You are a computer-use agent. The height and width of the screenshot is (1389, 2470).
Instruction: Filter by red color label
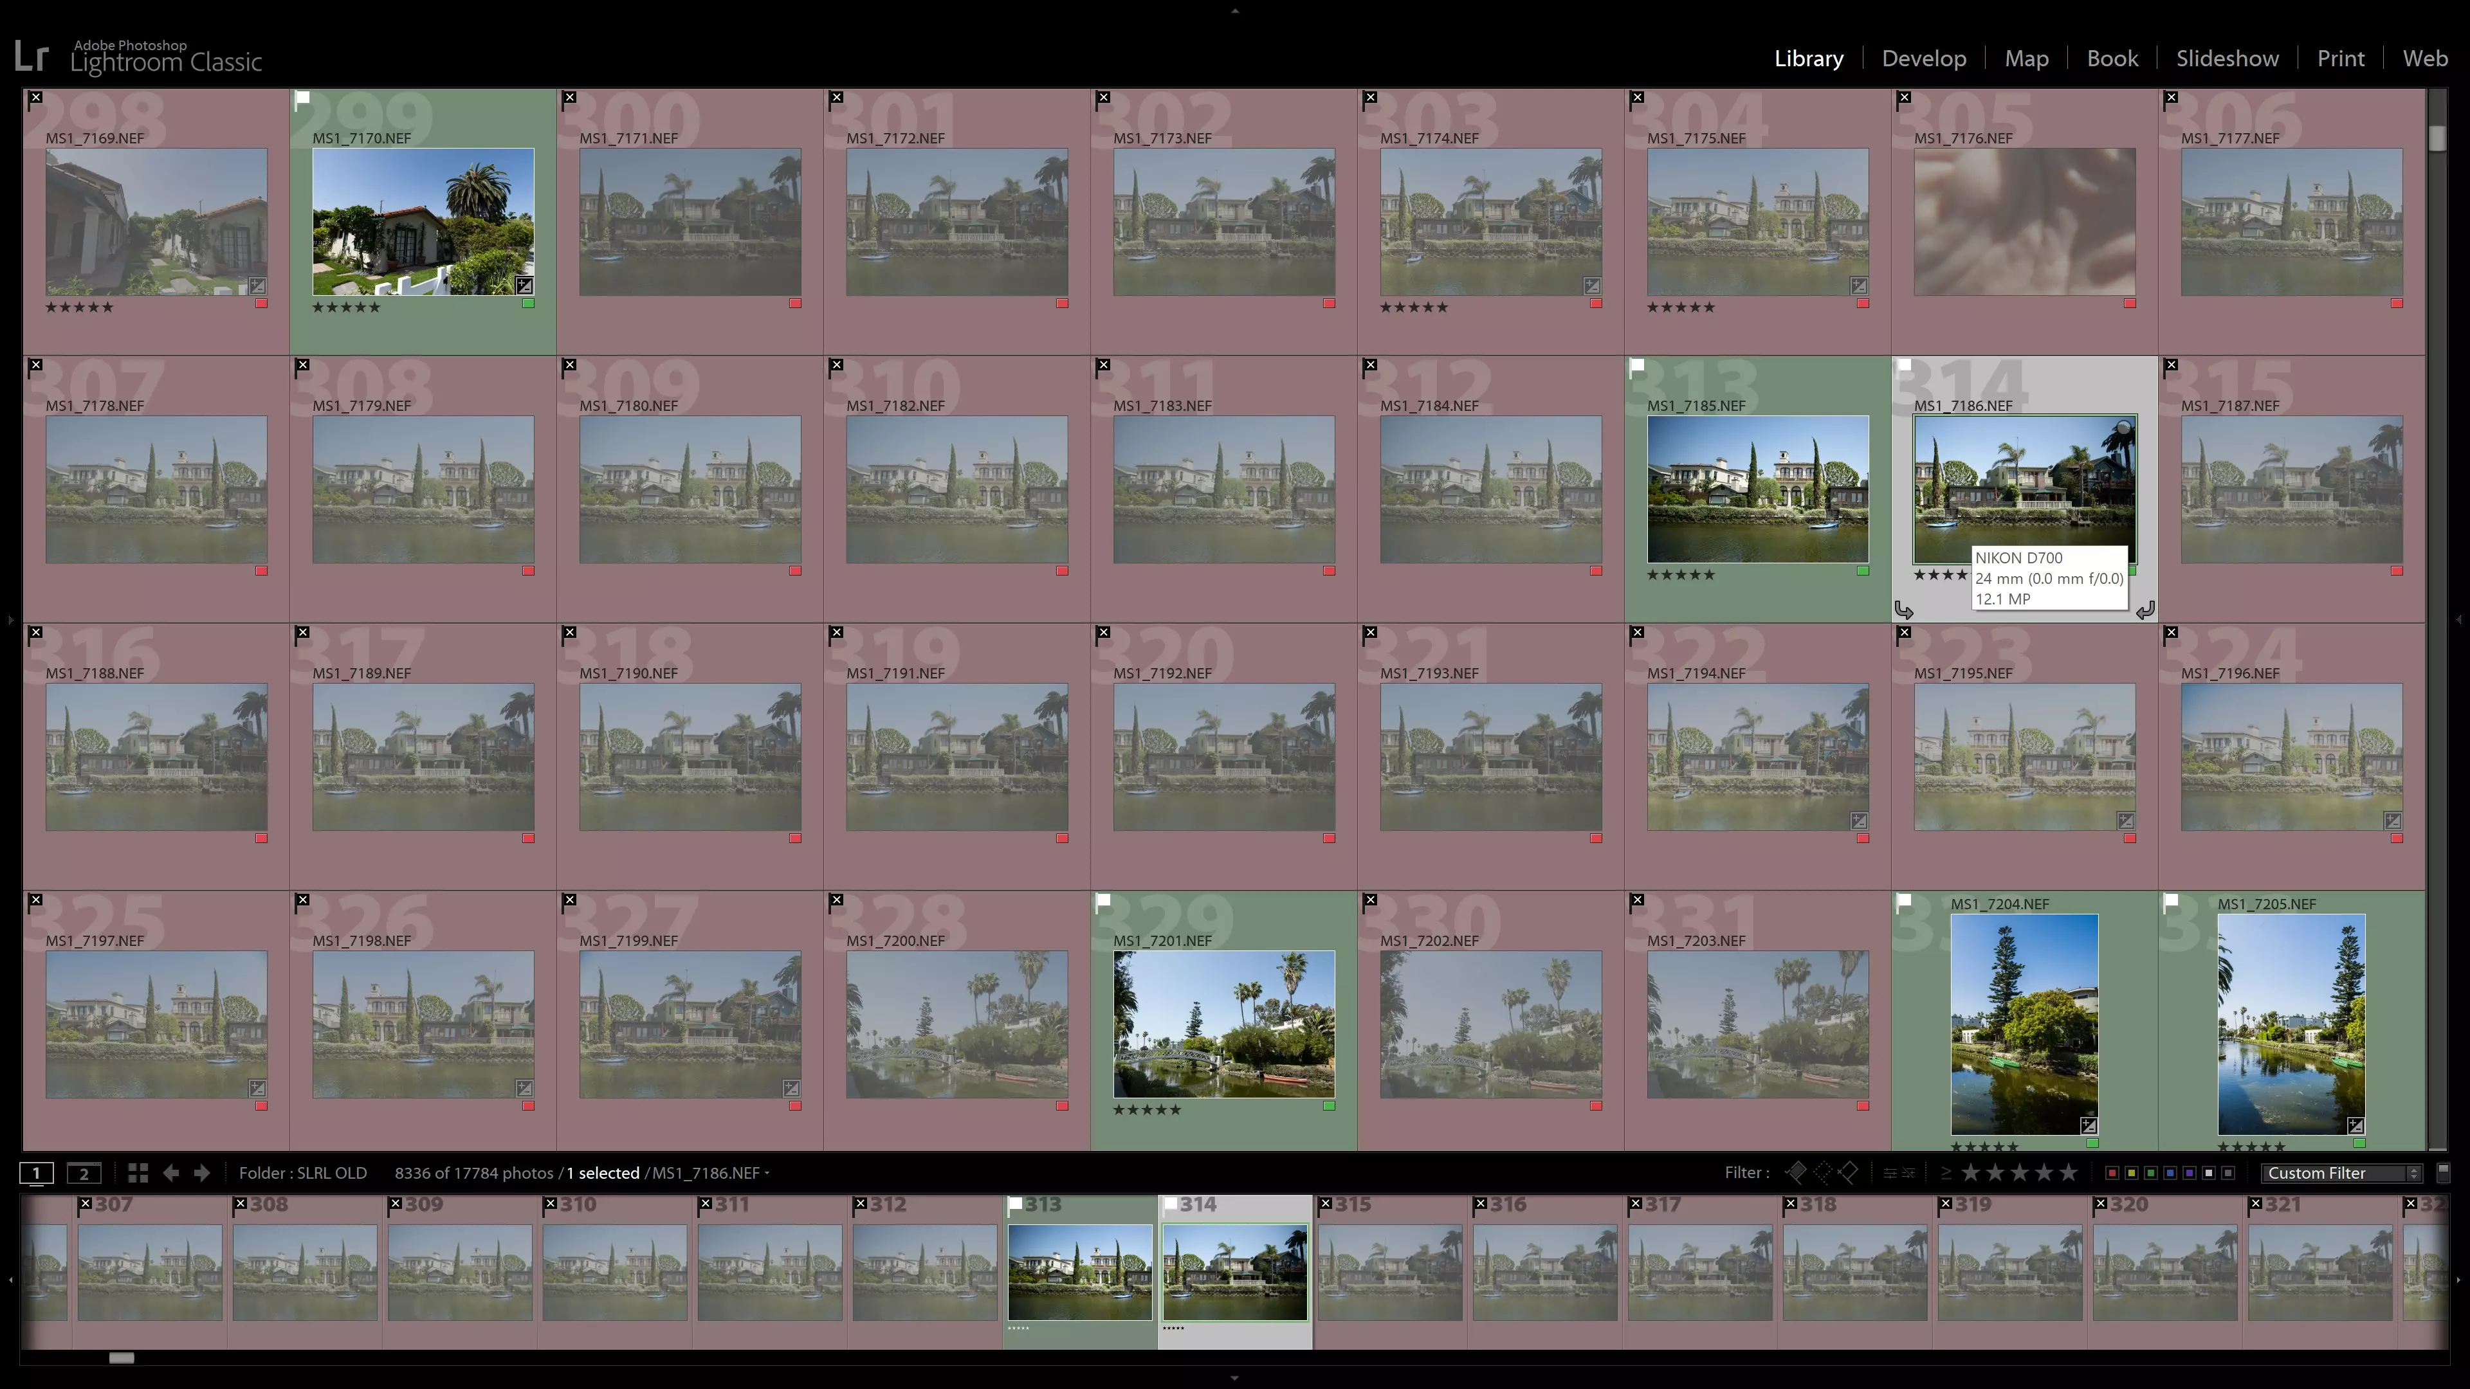click(x=2112, y=1174)
